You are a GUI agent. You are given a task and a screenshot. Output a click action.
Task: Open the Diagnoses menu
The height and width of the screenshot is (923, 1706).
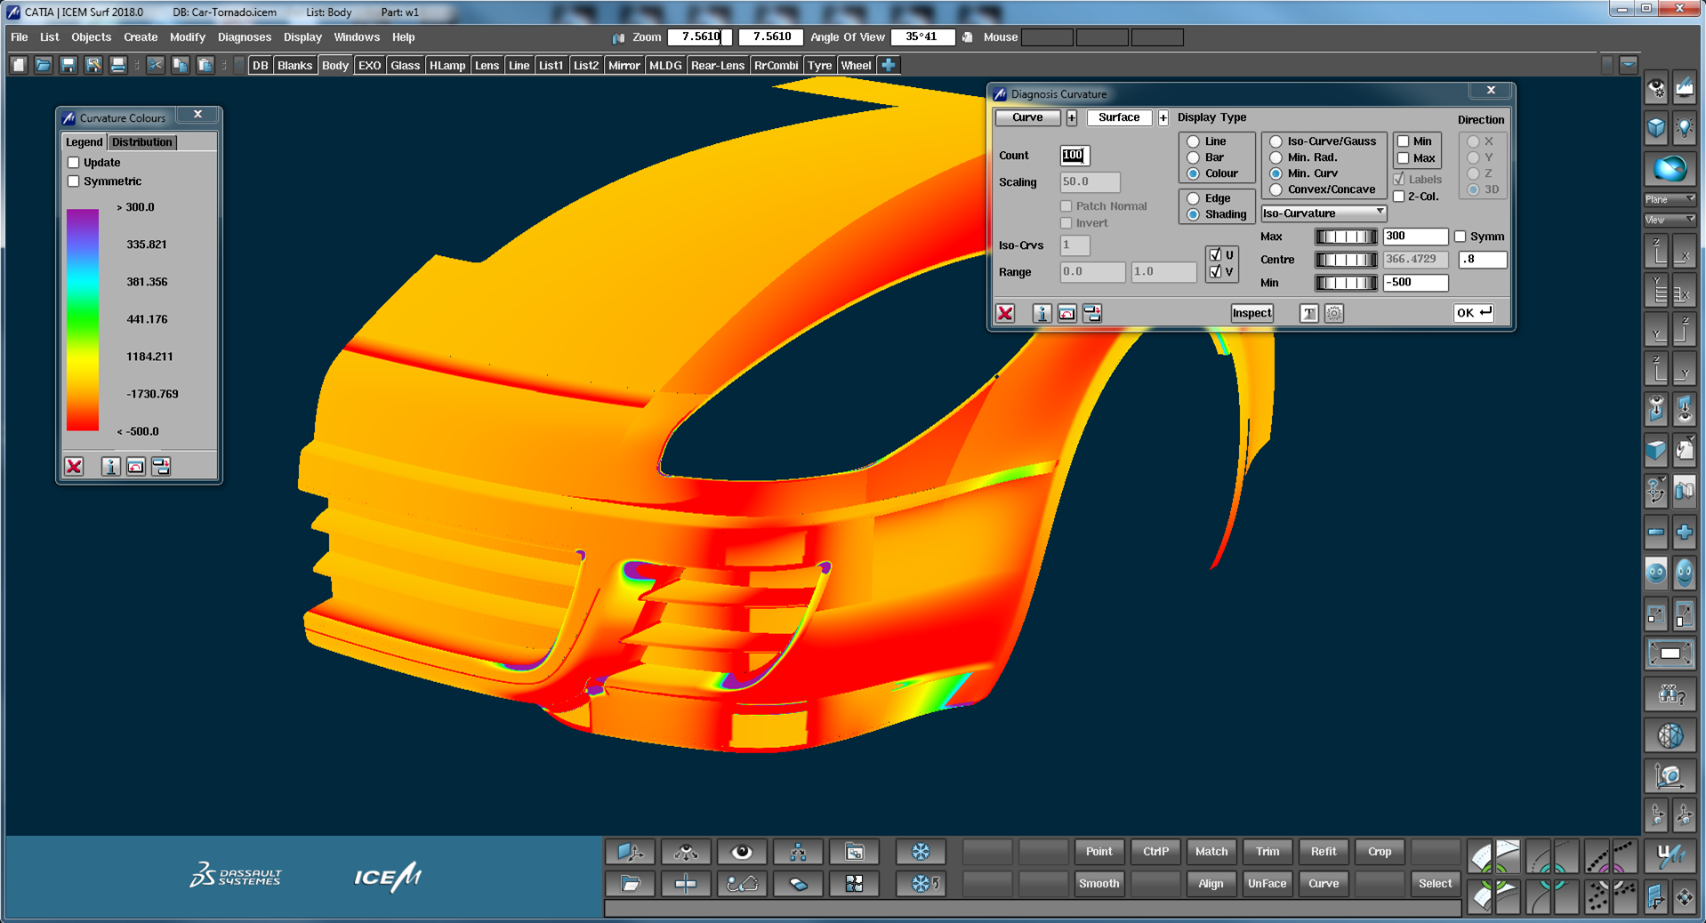coord(244,37)
